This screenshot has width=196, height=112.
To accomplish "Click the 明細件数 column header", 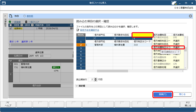I will pyautogui.click(x=39, y=25).
